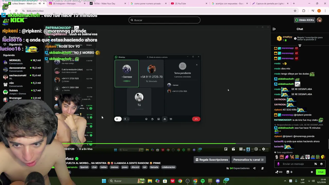Image resolution: width=329 pixels, height=185 pixels.
Task: Open Chrome extensions puzzle icon
Action: (x=304, y=11)
